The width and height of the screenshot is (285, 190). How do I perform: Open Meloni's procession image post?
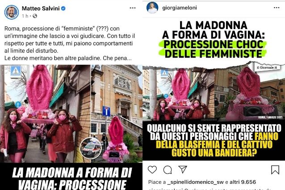[x=214, y=89]
